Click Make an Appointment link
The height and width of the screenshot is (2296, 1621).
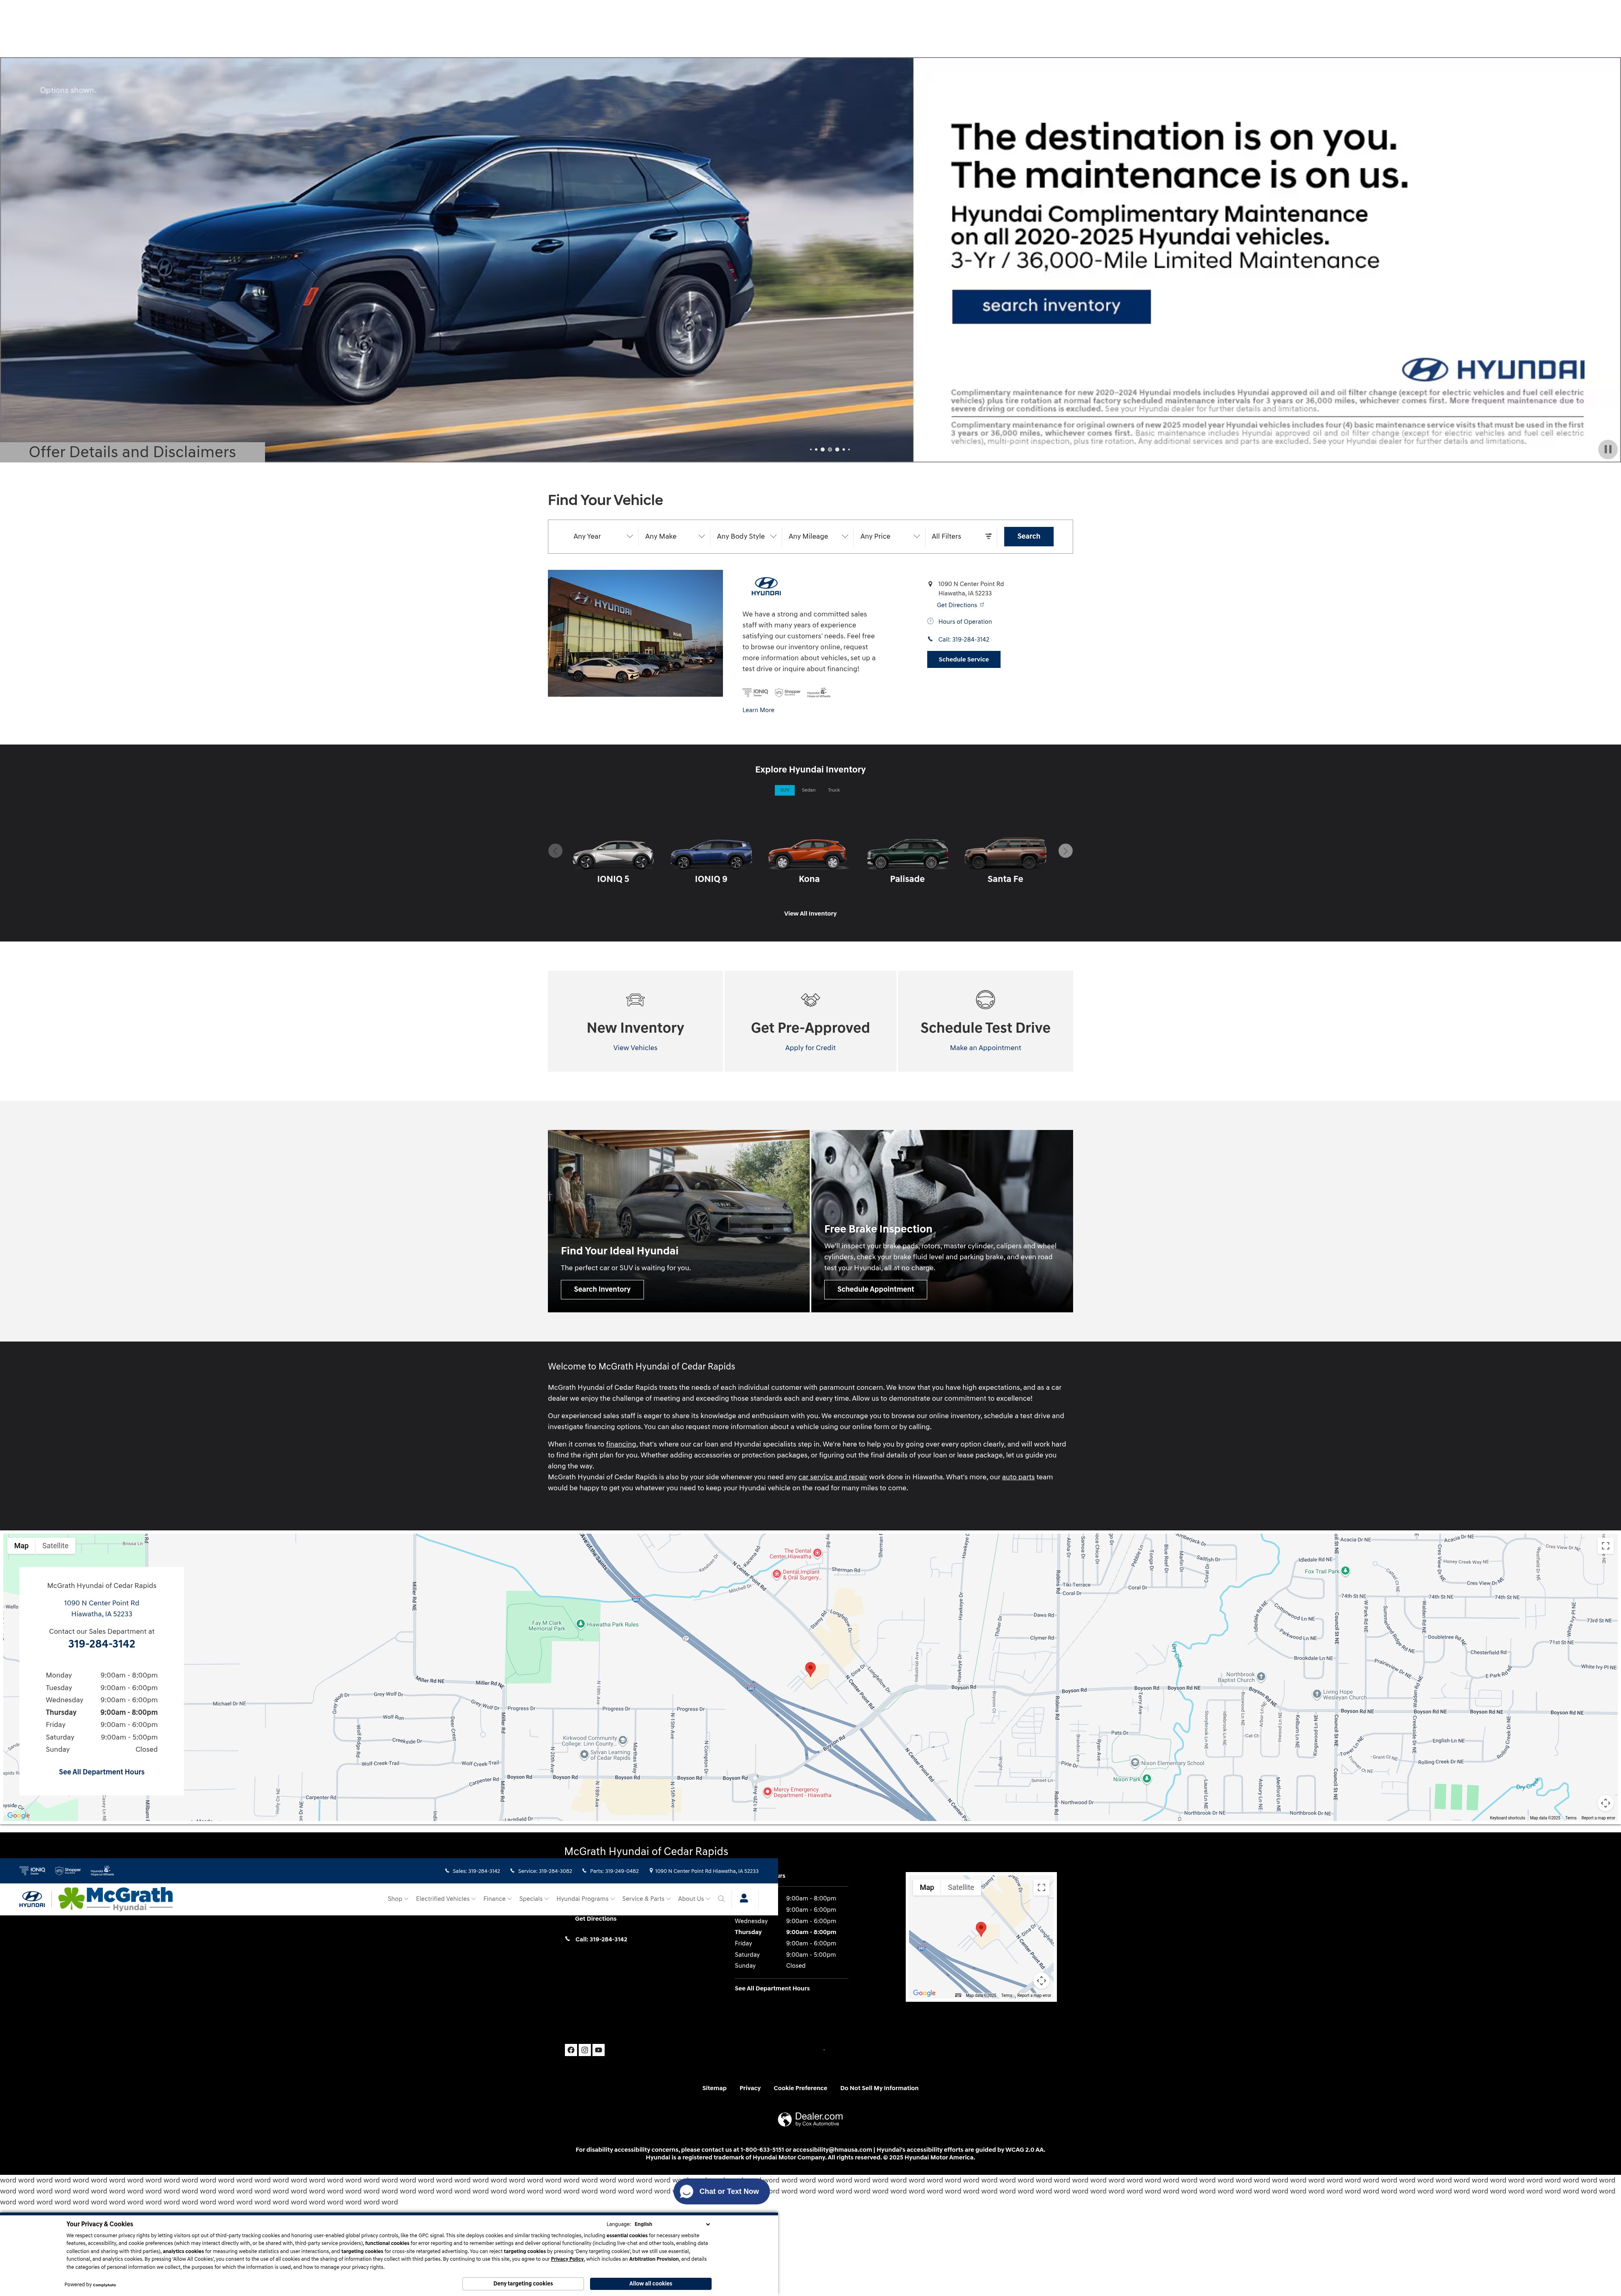pos(985,1048)
